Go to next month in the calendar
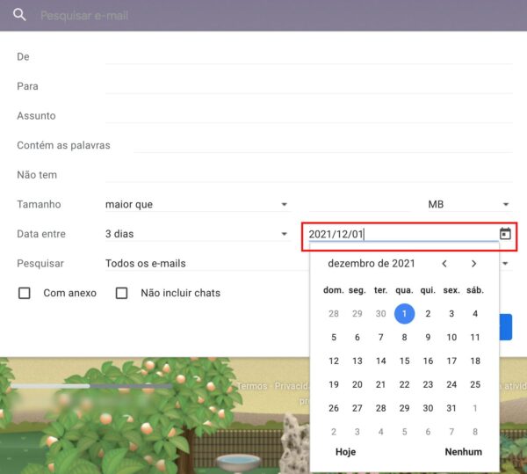The height and width of the screenshot is (474, 527). pyautogui.click(x=473, y=264)
